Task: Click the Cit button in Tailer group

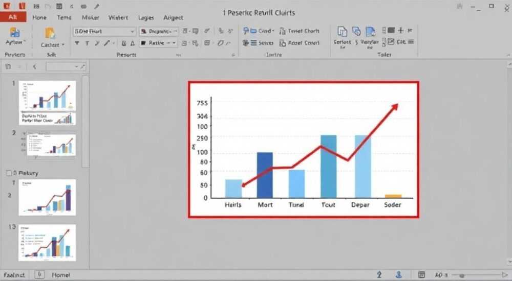Action: click(401, 42)
